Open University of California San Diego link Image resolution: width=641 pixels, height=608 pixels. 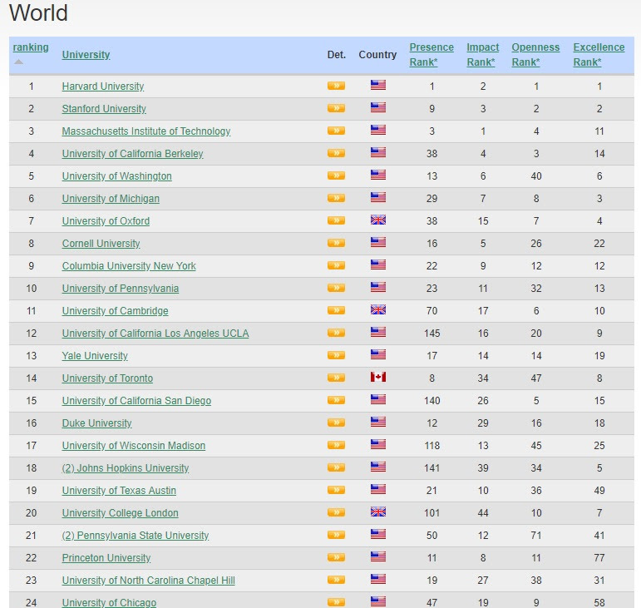[136, 401]
